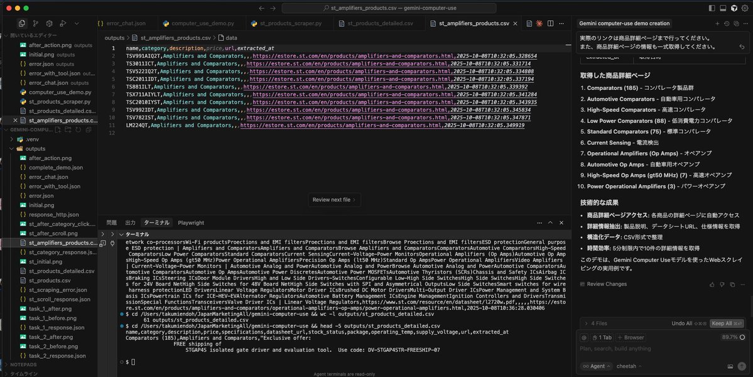Open the chat panel more options menu
This screenshot has height=377, width=753.
click(x=746, y=23)
